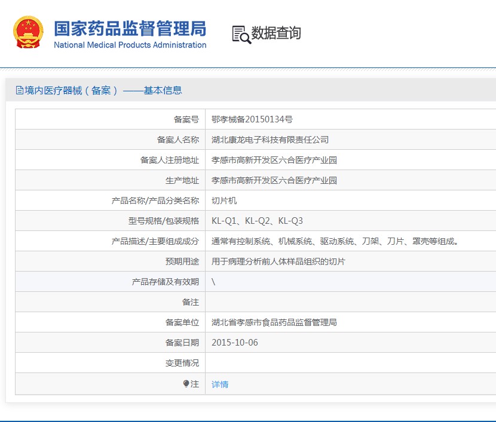Click the 产品名称/产品分类名称 row label
Image resolution: width=496 pixels, height=422 pixels.
point(155,201)
